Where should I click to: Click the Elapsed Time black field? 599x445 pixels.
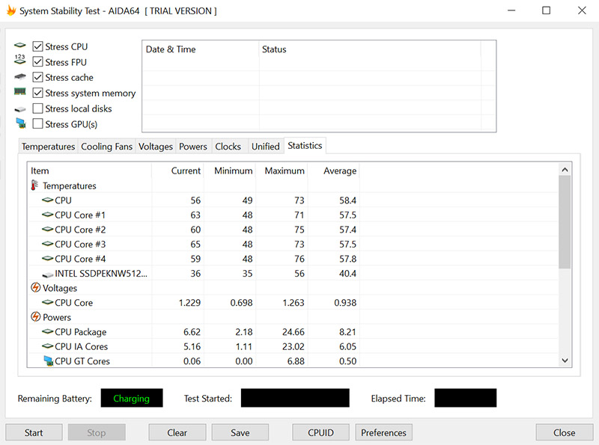click(x=465, y=398)
